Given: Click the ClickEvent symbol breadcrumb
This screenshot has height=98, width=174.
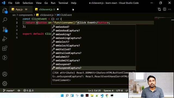Looking at the screenshot, I should (64, 15).
